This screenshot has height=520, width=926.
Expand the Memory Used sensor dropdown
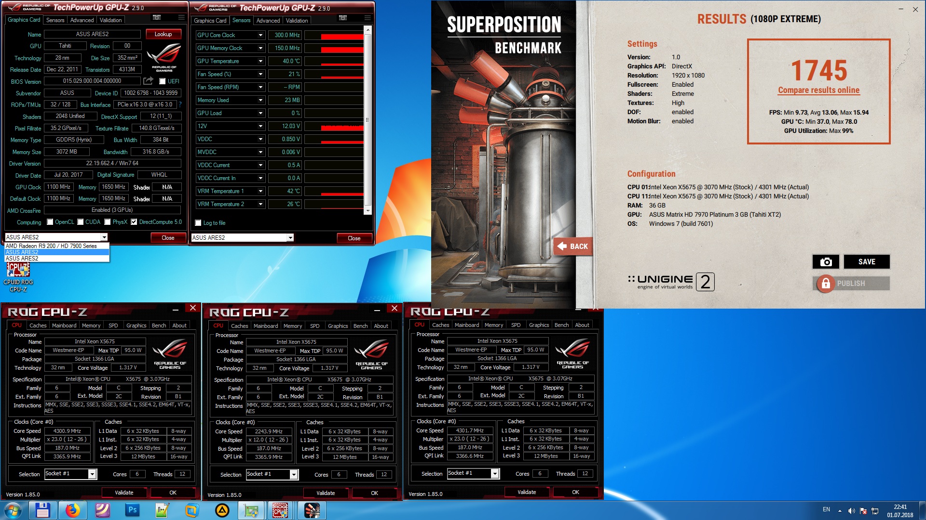point(260,100)
